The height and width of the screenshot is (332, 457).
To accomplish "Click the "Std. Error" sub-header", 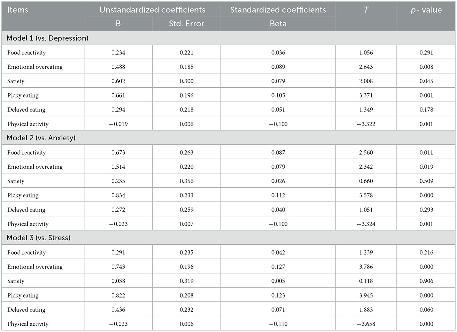I will tap(186, 24).
